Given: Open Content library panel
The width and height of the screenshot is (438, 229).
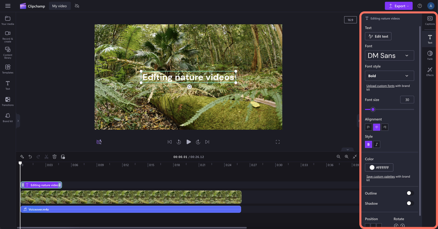Looking at the screenshot, I should tap(8, 53).
